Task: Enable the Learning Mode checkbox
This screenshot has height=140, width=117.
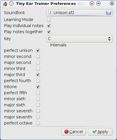Action: coord(49,20)
